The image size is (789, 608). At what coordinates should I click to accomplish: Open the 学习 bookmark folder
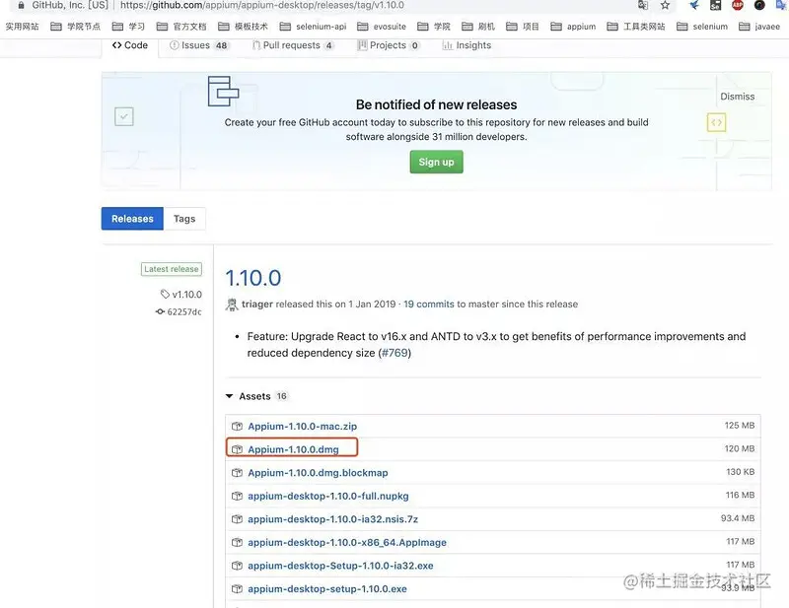(x=128, y=27)
